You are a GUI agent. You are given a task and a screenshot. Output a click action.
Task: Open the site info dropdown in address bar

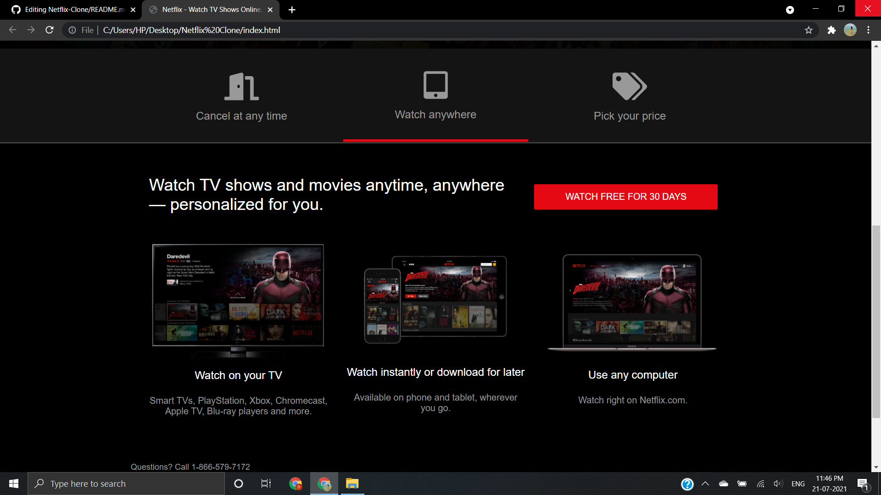pos(72,30)
